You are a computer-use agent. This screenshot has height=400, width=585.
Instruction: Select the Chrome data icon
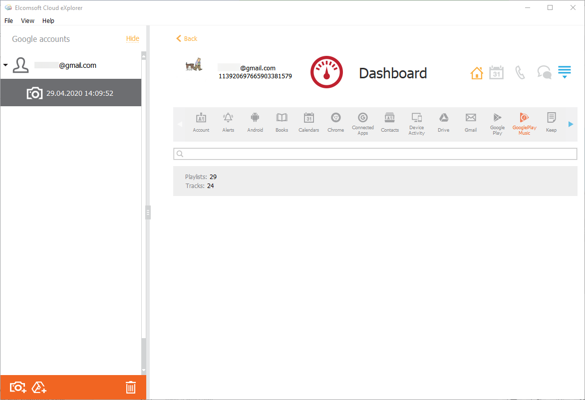pyautogui.click(x=335, y=122)
